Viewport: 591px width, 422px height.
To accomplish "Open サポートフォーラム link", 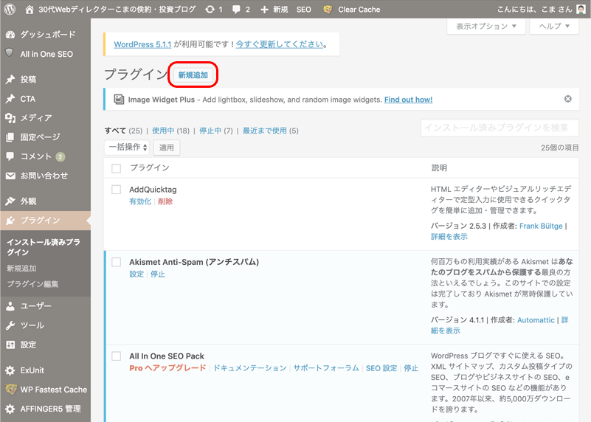I will click(x=326, y=368).
